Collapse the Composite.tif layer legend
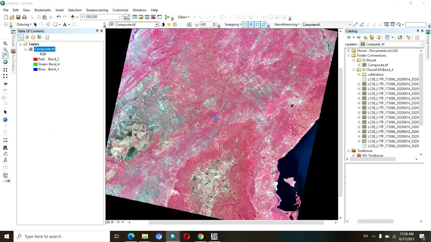Screen dimensions: 431x242 [26, 49]
